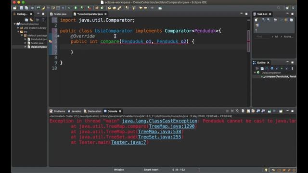Click the tip light bulb in status bar
Image resolution: width=308 pixels, height=173 pixels.
pyautogui.click(x=266, y=170)
